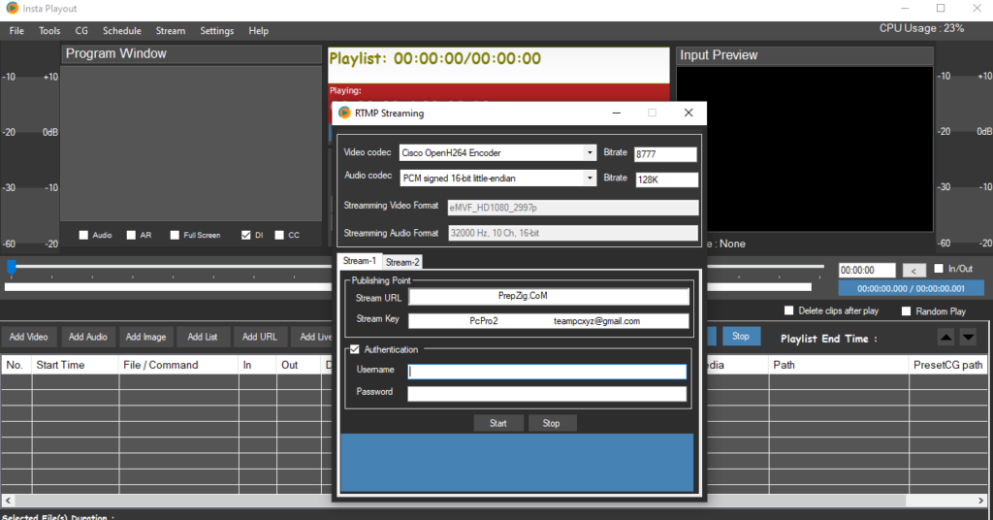Close the RTMP Streaming dialog
This screenshot has height=520, width=993.
689,113
